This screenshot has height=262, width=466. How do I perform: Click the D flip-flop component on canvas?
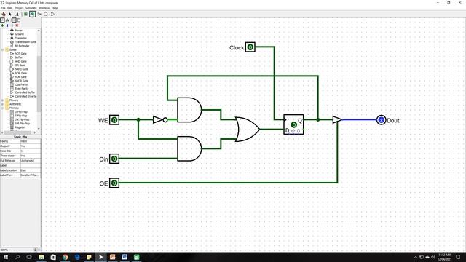293,124
